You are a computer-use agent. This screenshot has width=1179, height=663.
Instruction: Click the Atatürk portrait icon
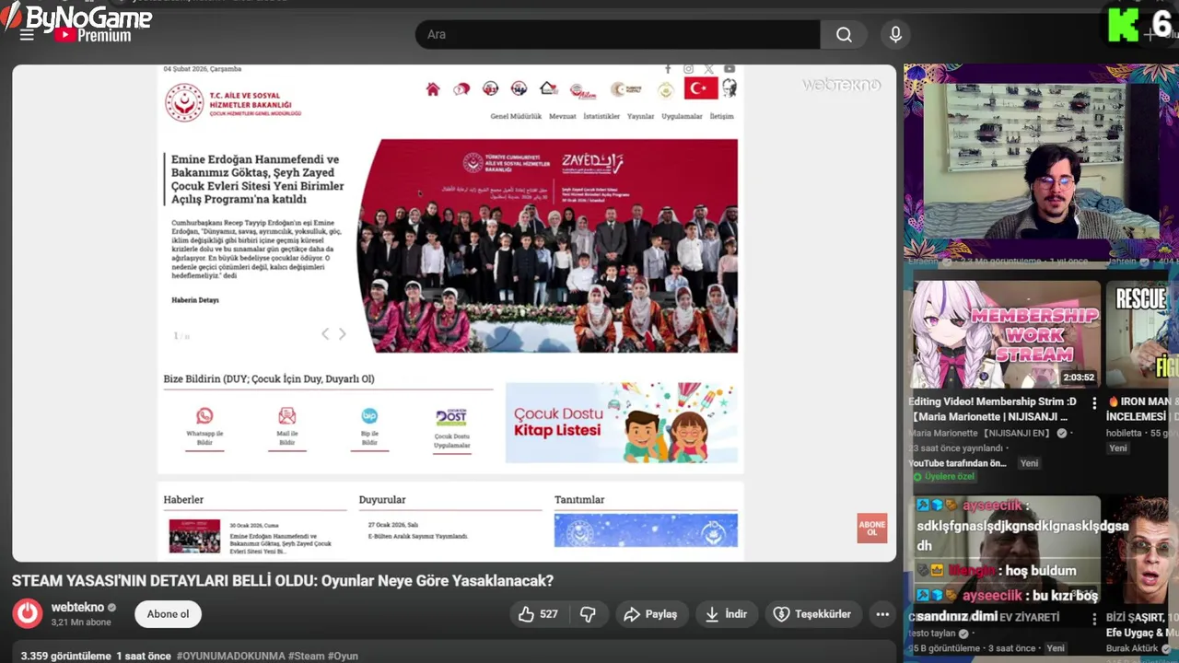pos(729,88)
